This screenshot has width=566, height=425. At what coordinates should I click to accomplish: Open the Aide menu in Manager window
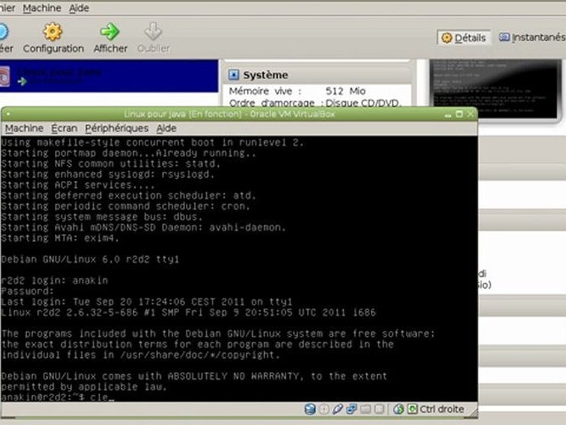[x=79, y=8]
